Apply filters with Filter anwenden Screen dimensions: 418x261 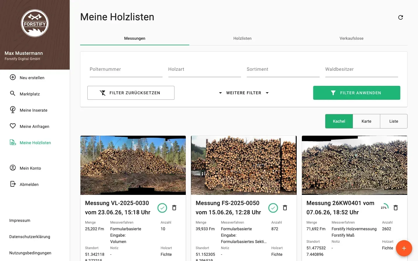pyautogui.click(x=357, y=93)
